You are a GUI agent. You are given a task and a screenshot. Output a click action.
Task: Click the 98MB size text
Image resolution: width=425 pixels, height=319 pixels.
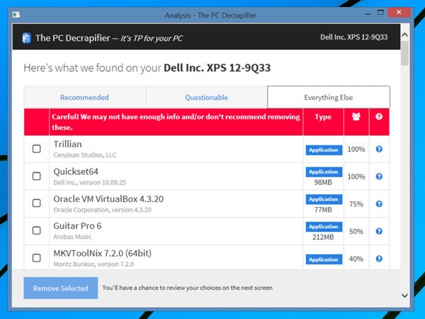(323, 182)
